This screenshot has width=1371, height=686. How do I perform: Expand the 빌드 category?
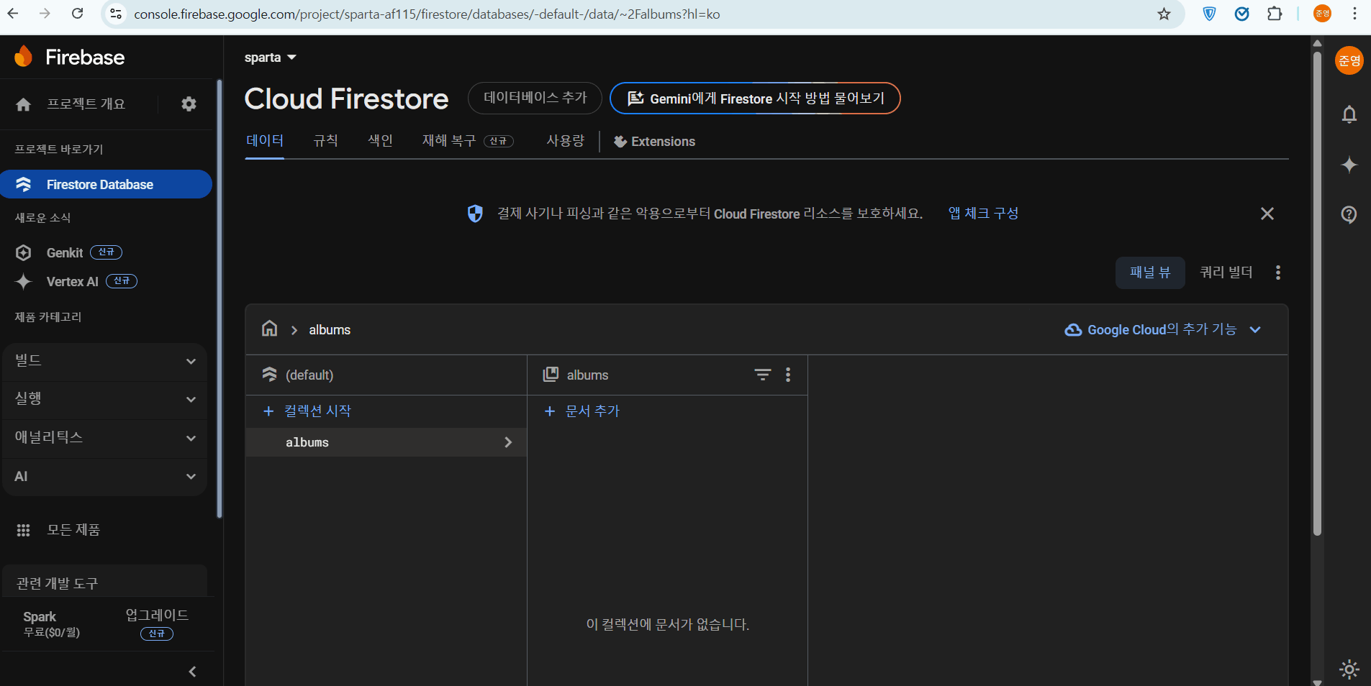[105, 361]
